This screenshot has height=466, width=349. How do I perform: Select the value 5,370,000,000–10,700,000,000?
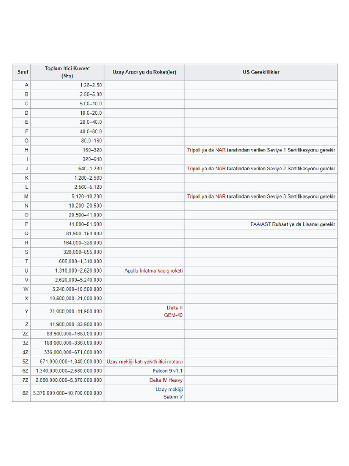(67, 393)
